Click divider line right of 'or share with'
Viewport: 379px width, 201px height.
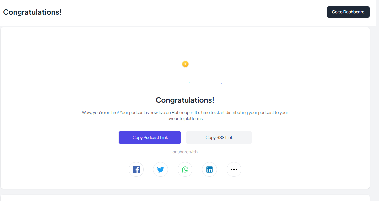[x=221, y=152]
